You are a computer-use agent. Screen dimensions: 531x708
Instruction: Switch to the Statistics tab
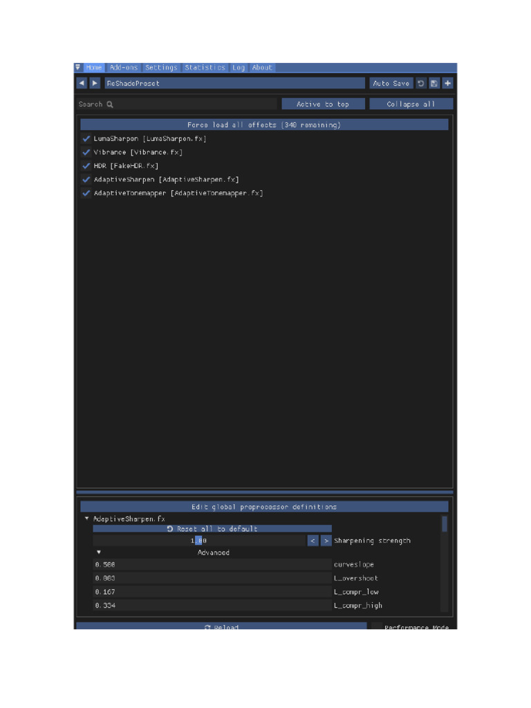point(205,67)
